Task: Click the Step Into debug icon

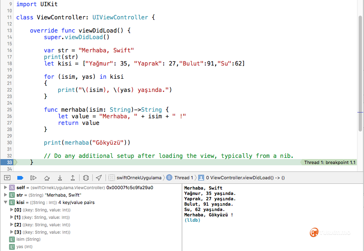Action: coord(60,178)
